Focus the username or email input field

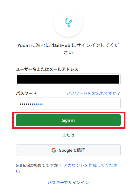[x=68, y=79]
